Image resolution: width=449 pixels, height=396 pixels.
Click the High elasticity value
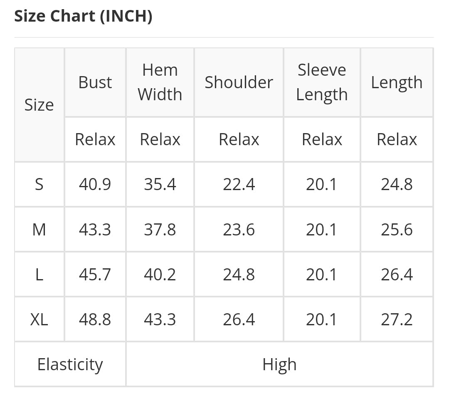pyautogui.click(x=279, y=364)
